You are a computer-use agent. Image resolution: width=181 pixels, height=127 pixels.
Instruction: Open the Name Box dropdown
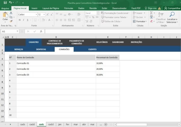(17, 31)
